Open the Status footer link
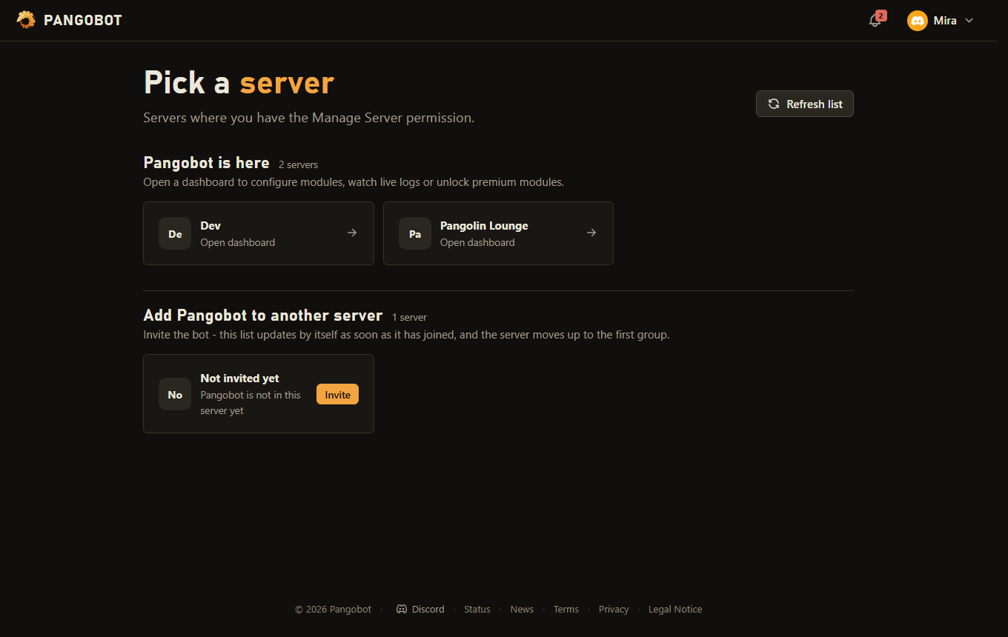The width and height of the screenshot is (1008, 637). coord(477,609)
